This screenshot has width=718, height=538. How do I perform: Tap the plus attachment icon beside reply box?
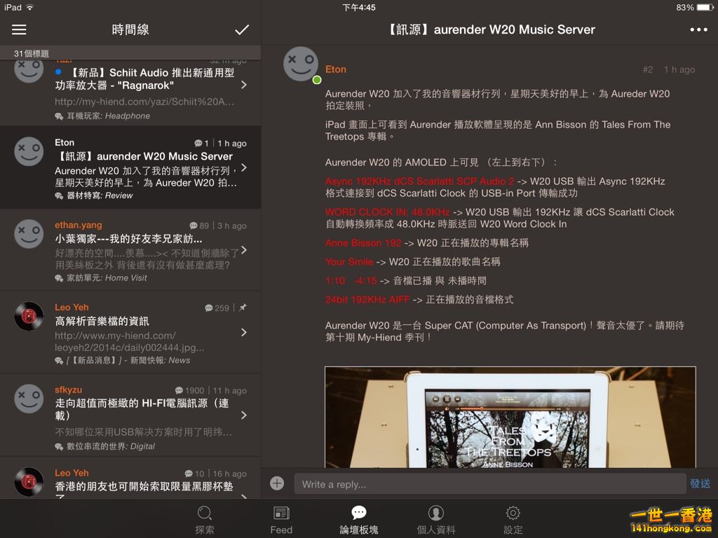click(x=277, y=483)
